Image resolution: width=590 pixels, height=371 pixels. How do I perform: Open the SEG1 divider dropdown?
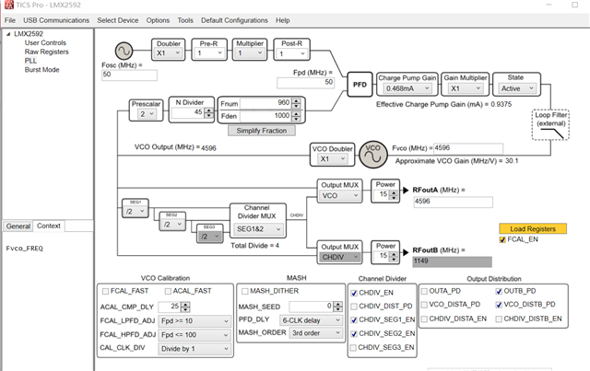click(x=136, y=211)
